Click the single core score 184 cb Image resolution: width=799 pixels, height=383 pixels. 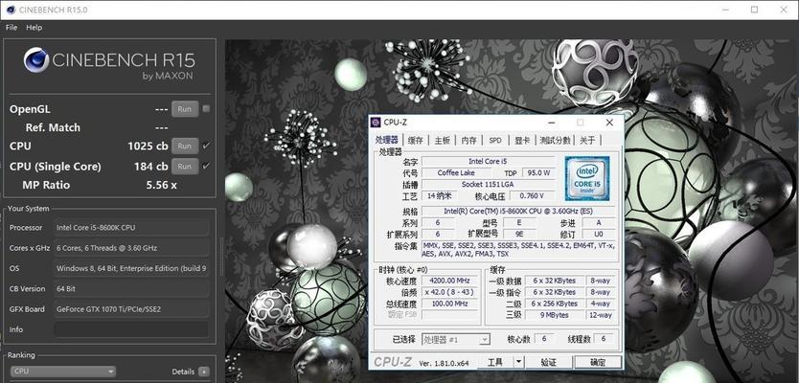click(151, 167)
